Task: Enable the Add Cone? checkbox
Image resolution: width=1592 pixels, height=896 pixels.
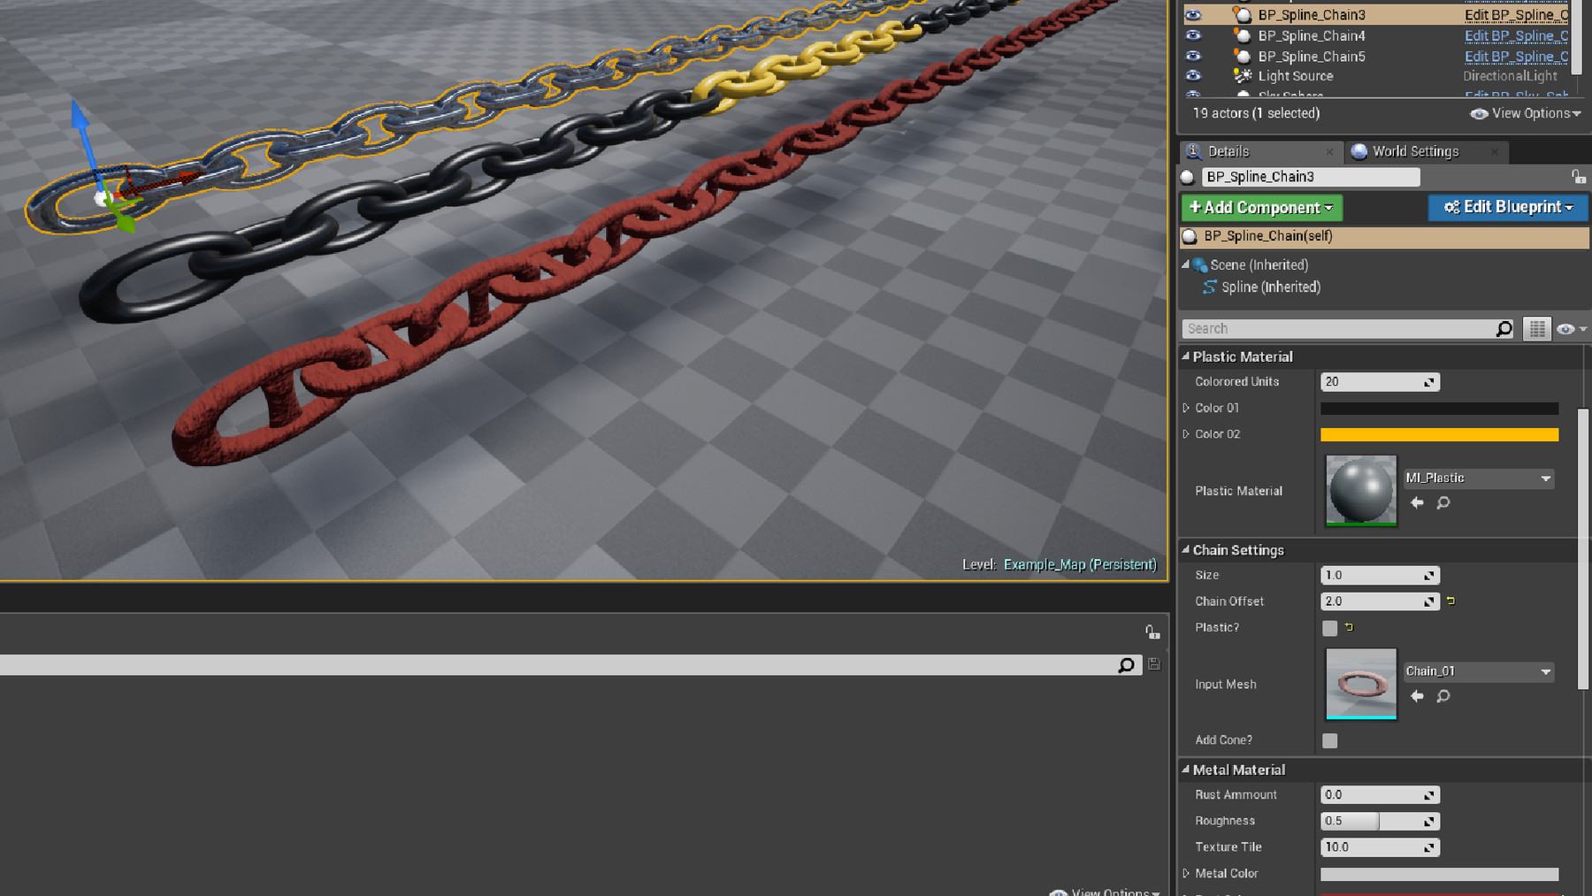Action: (x=1329, y=740)
